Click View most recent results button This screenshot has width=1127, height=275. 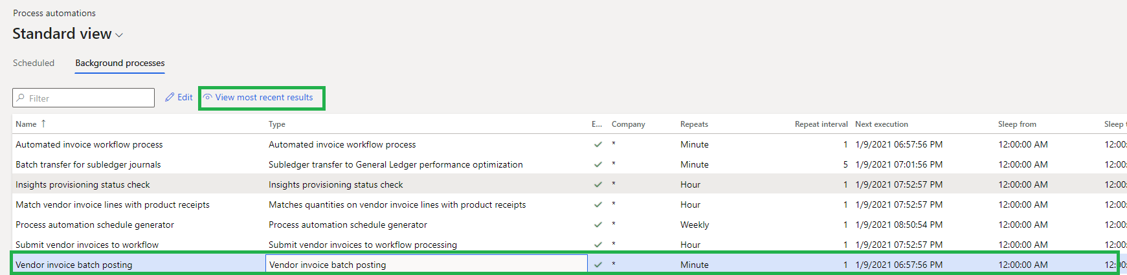263,97
